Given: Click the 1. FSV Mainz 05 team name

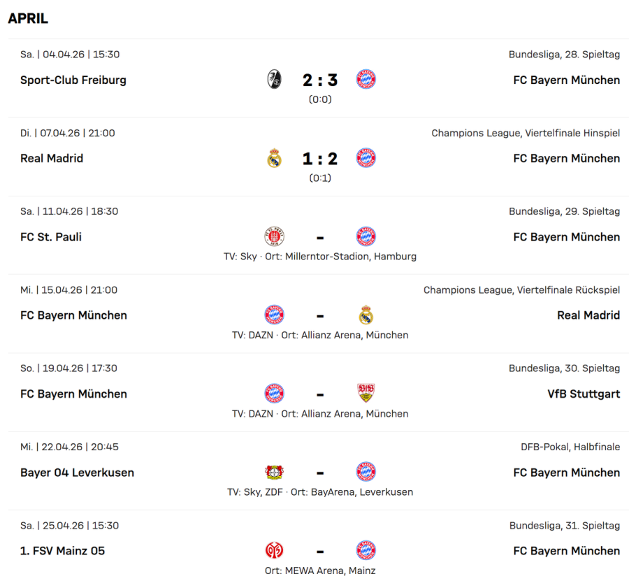Looking at the screenshot, I should point(62,551).
